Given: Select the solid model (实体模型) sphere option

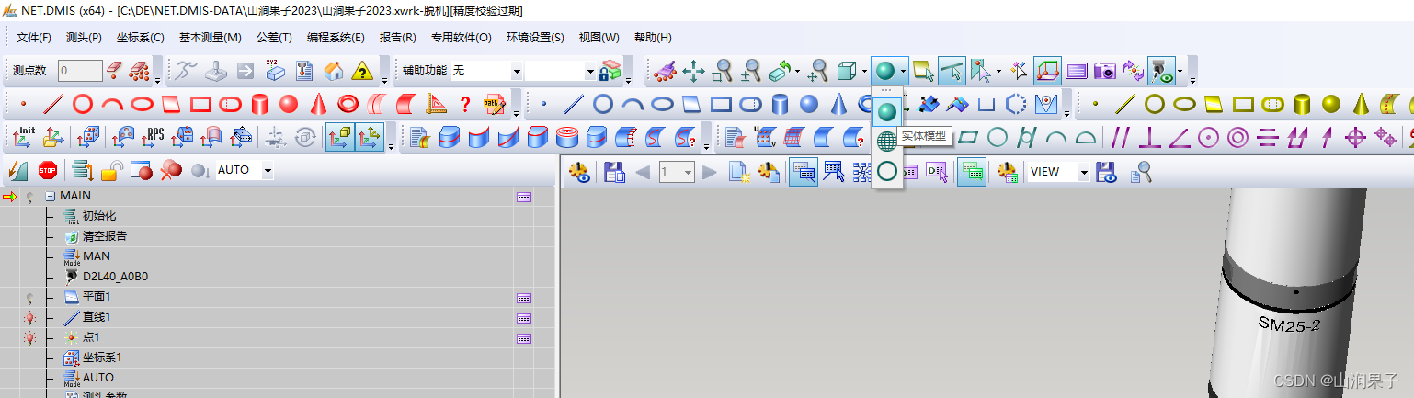Looking at the screenshot, I should point(886,112).
